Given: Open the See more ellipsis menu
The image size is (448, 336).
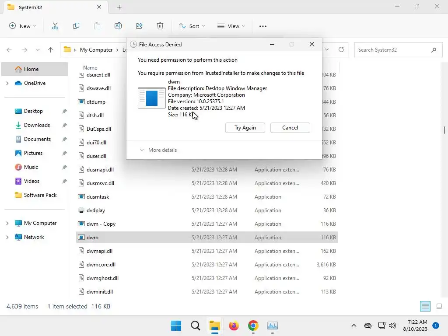Looking at the screenshot, I should 263,26.
